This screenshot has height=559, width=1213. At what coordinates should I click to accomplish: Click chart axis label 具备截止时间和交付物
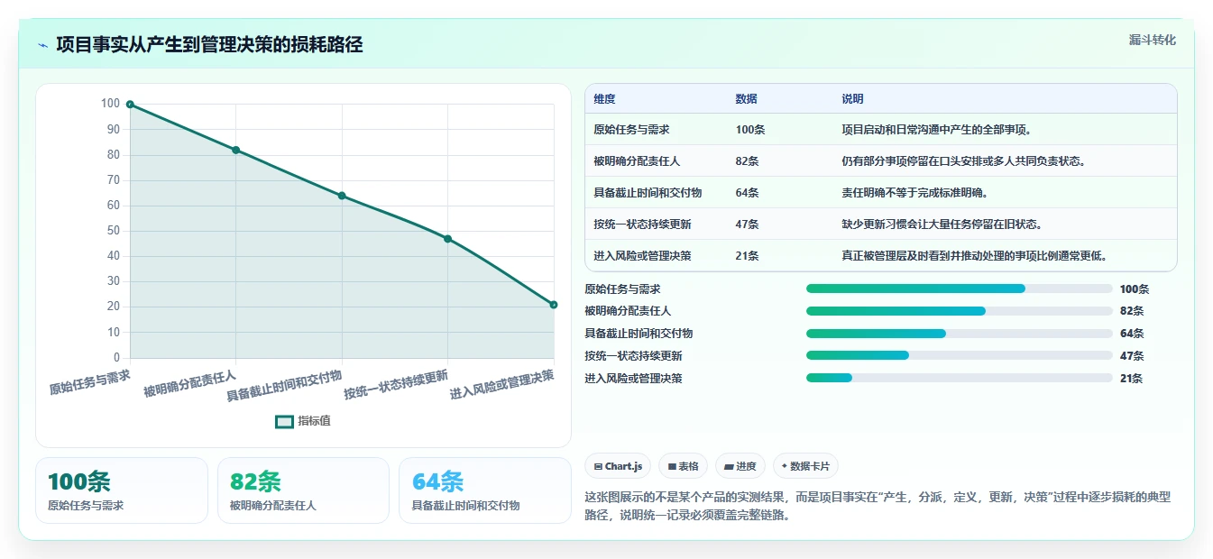coord(284,385)
